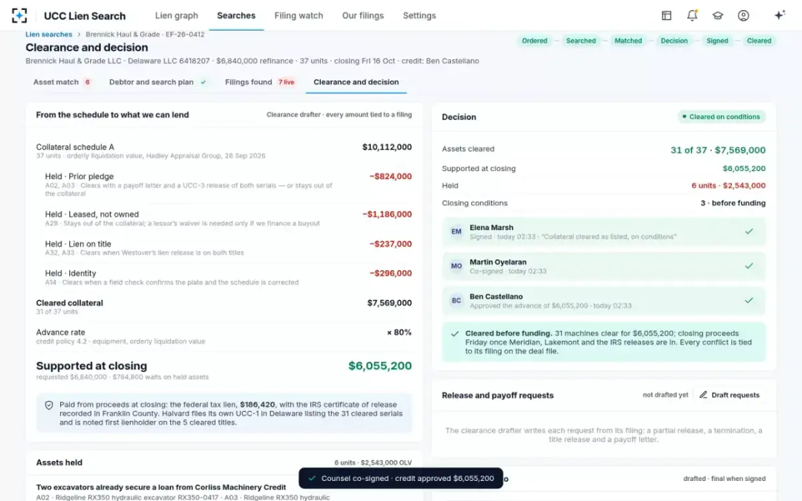Open the Filing watch section
Image resolution: width=802 pixels, height=501 pixels.
299,15
